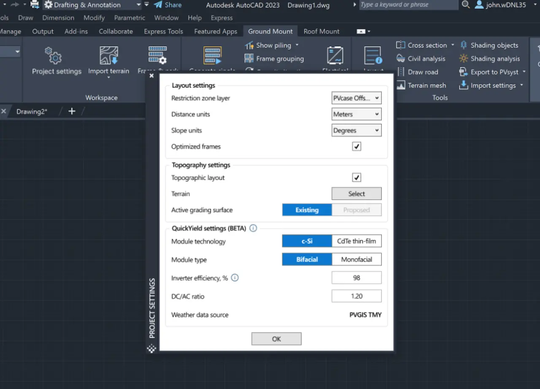Uncheck the Optimized frames checkbox

[x=356, y=146]
